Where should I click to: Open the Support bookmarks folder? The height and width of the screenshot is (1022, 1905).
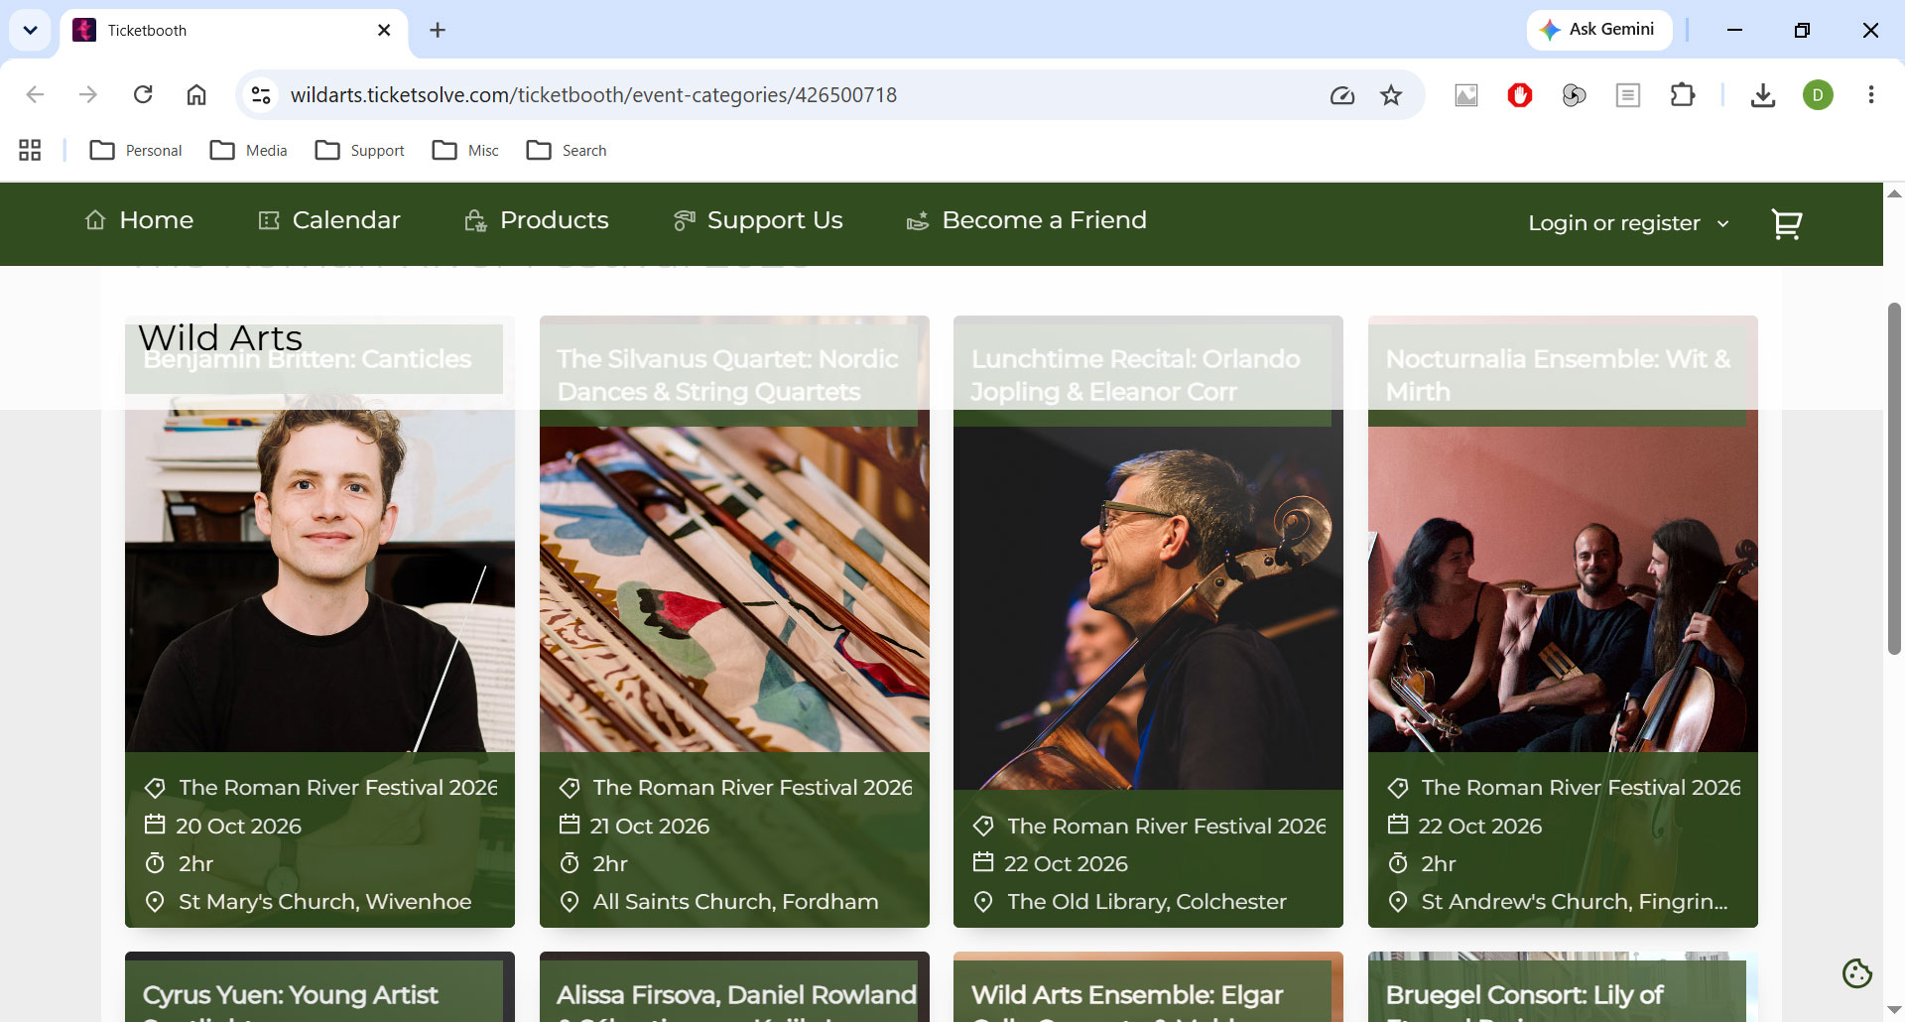click(360, 150)
